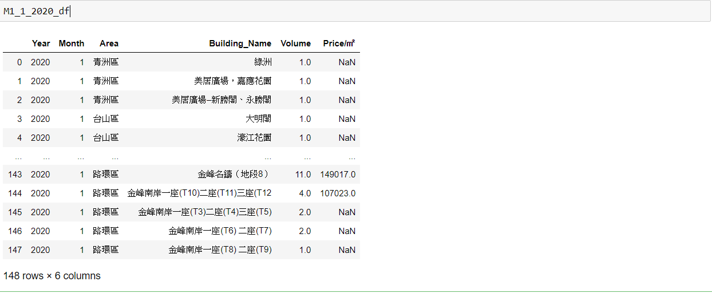Click area 台山區 in row 3
The width and height of the screenshot is (712, 293).
(106, 119)
